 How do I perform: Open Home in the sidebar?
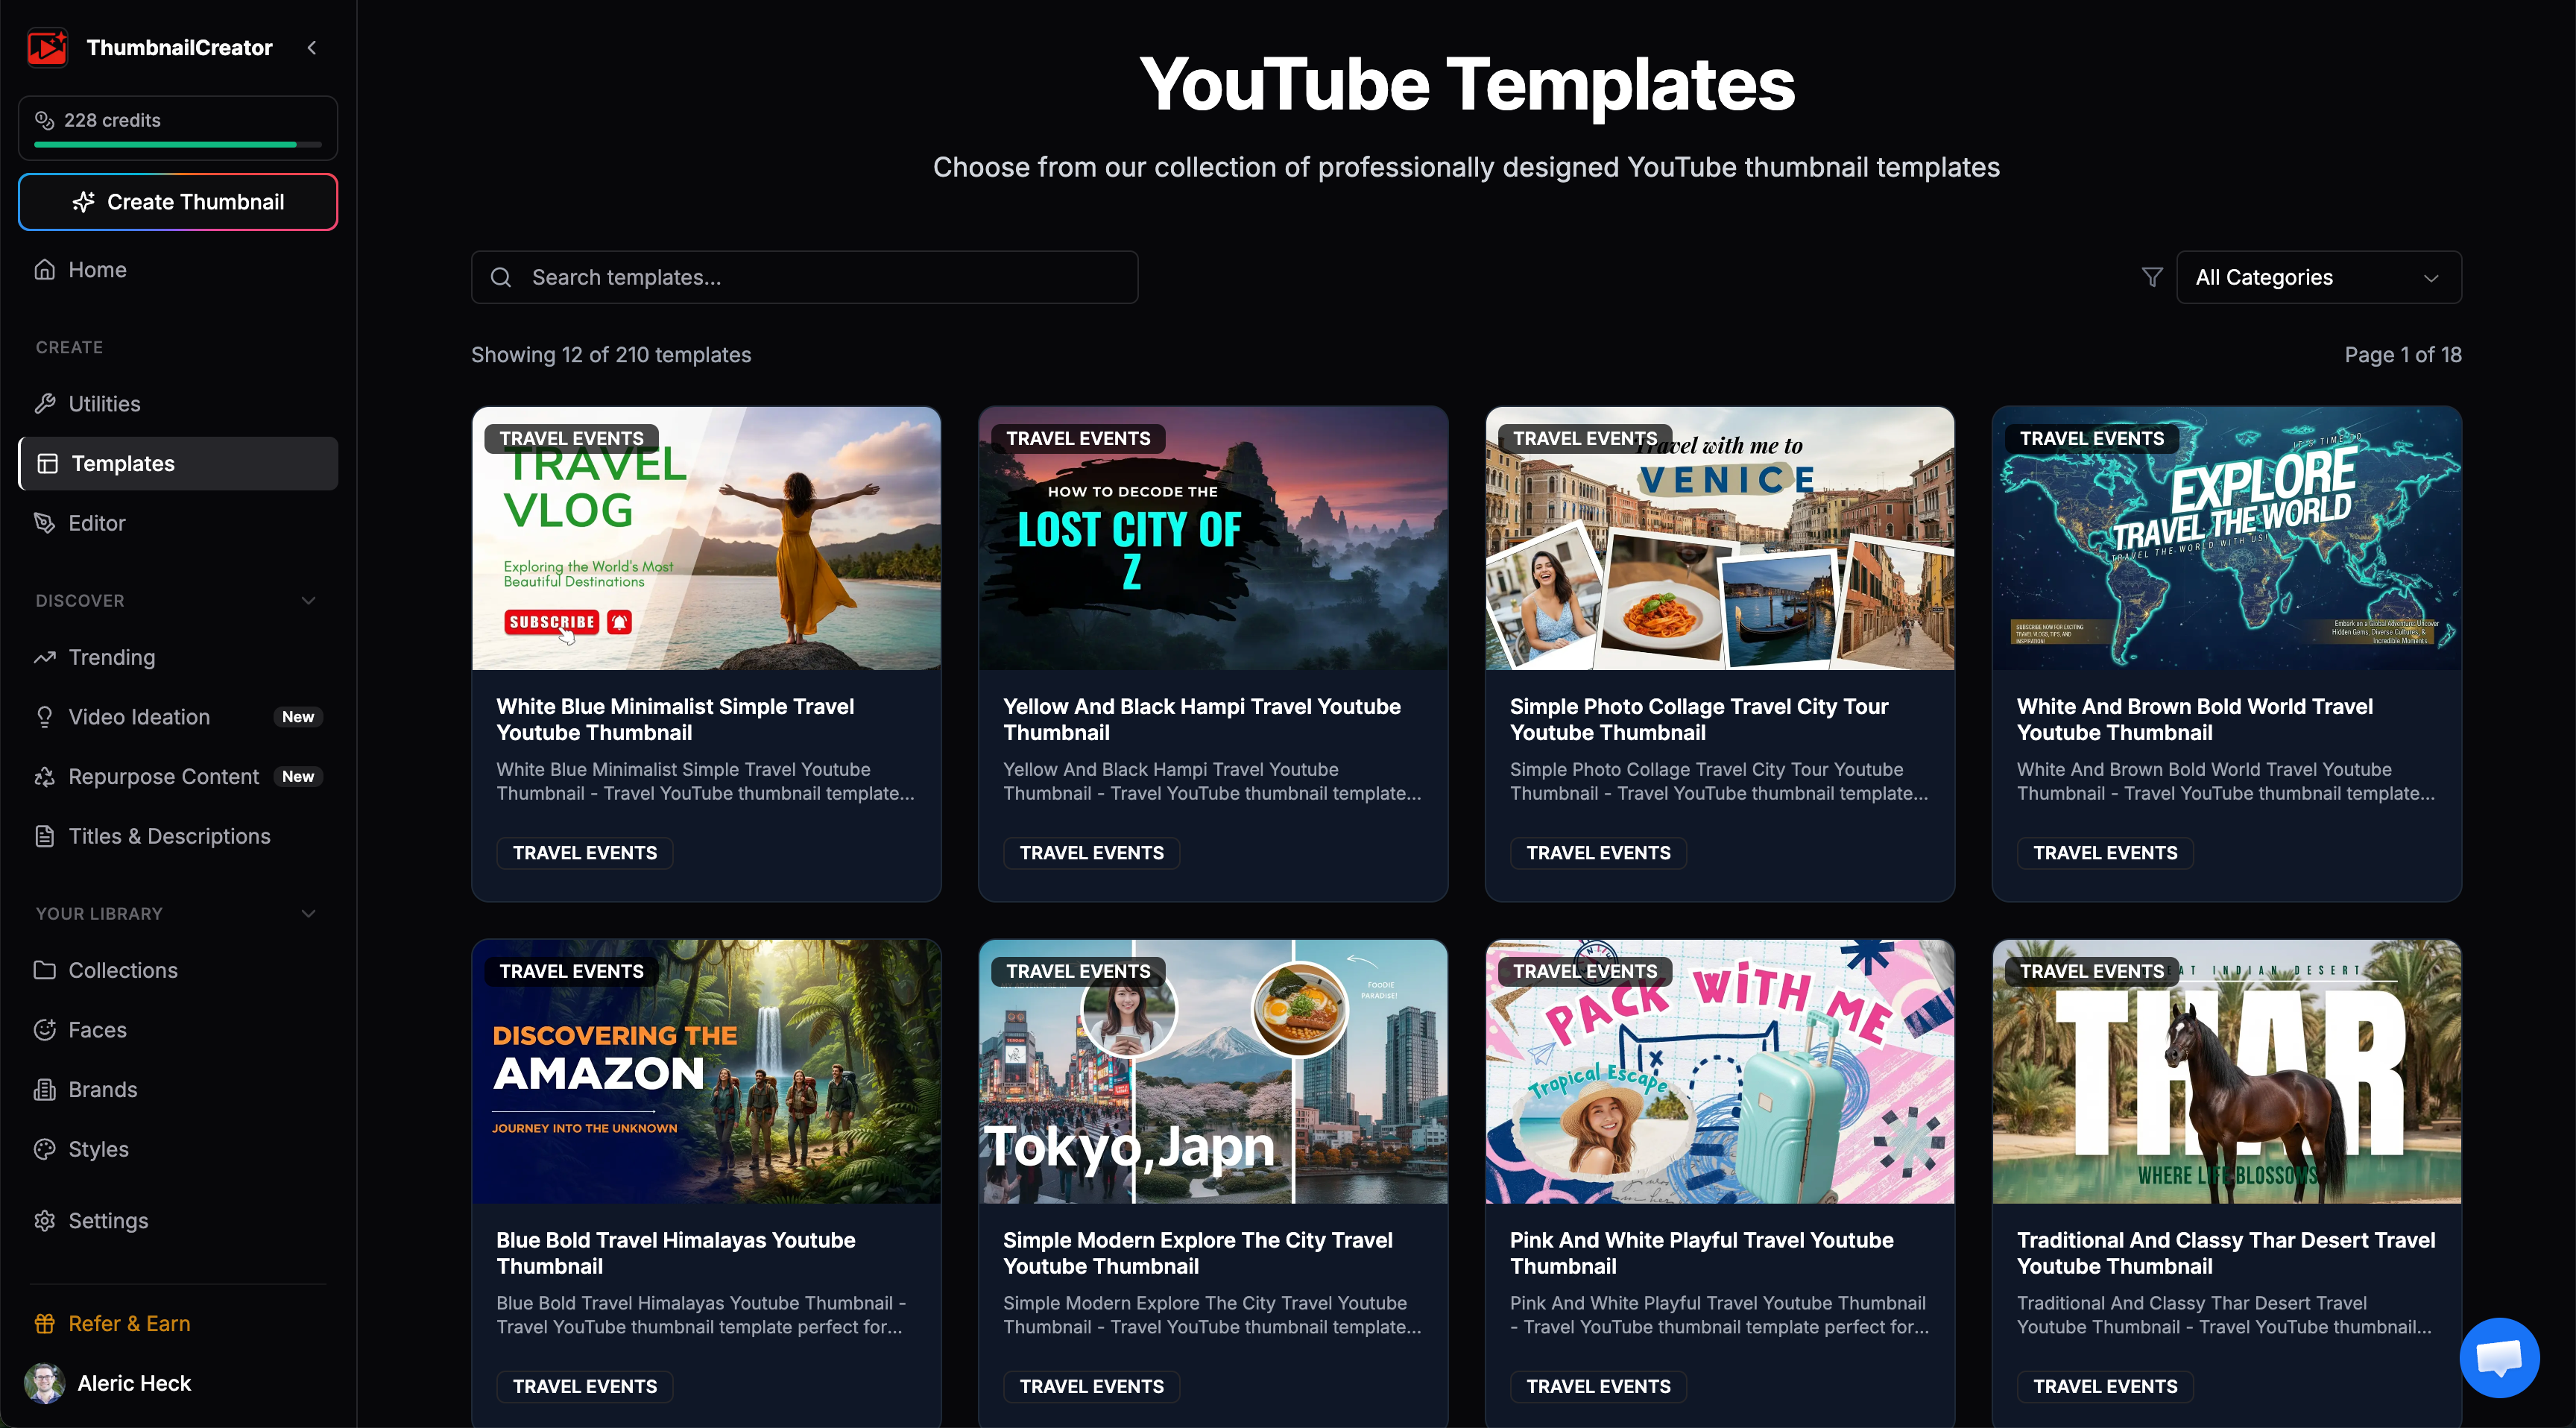point(178,269)
